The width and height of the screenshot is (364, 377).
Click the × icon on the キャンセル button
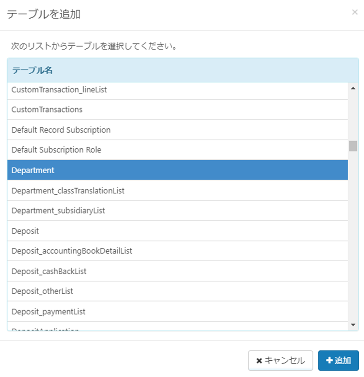(x=260, y=361)
